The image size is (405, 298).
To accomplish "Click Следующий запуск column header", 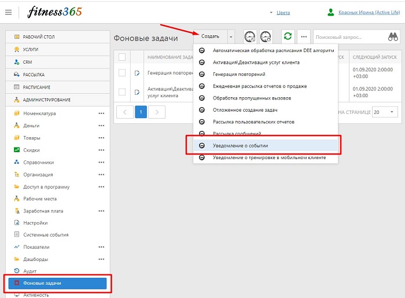I will pos(374,57).
